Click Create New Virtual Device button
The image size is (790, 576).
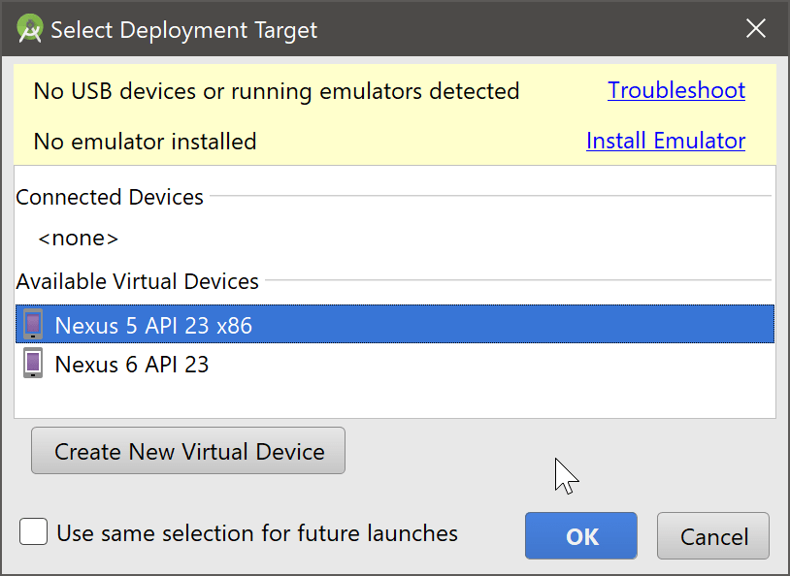pyautogui.click(x=188, y=451)
